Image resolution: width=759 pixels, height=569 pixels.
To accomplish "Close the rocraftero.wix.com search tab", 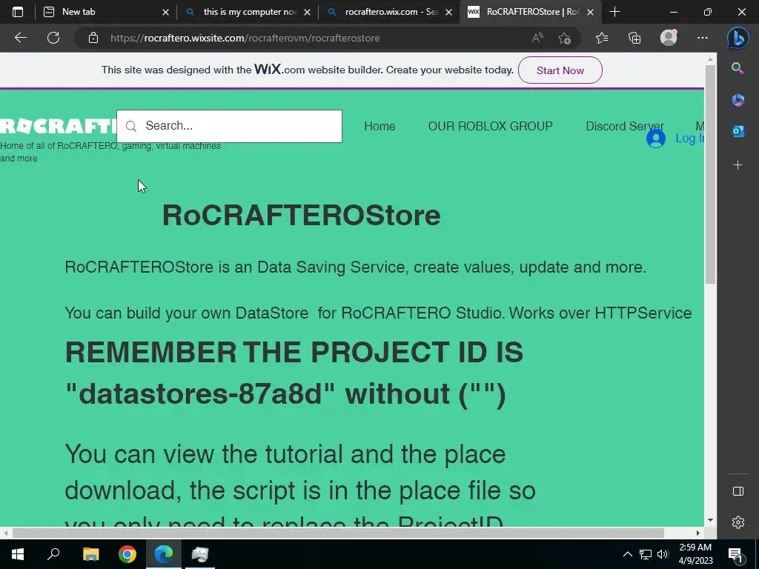I will (448, 12).
